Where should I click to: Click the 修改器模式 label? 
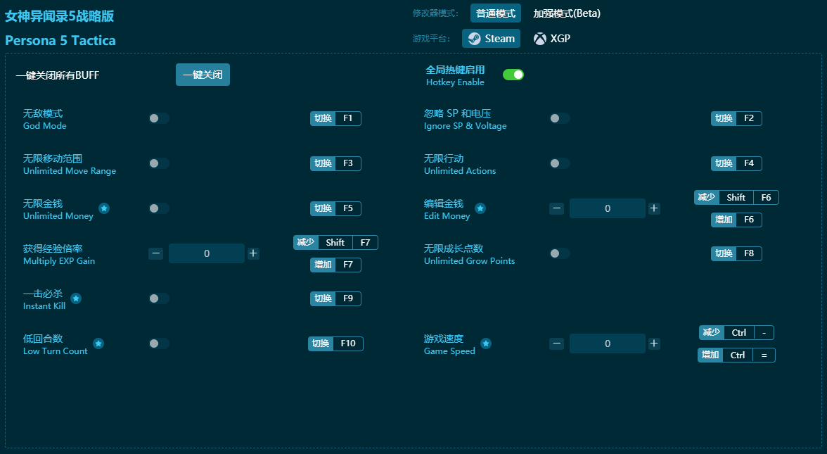pyautogui.click(x=435, y=13)
